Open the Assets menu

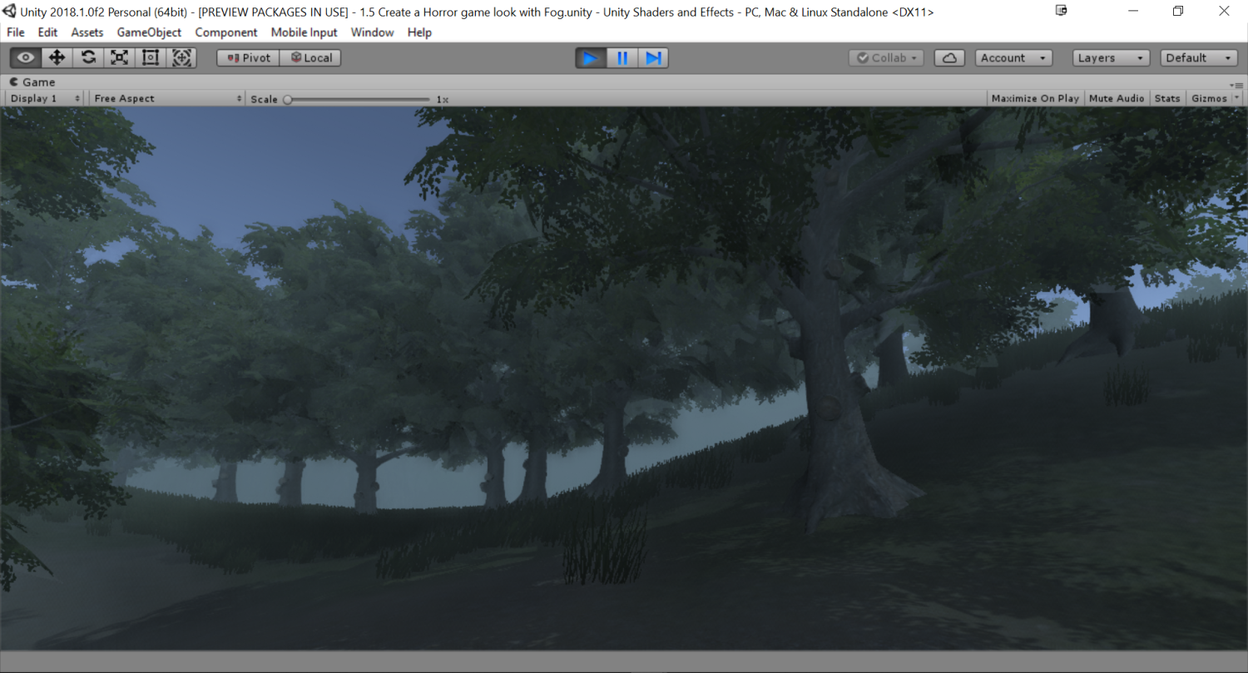point(87,32)
